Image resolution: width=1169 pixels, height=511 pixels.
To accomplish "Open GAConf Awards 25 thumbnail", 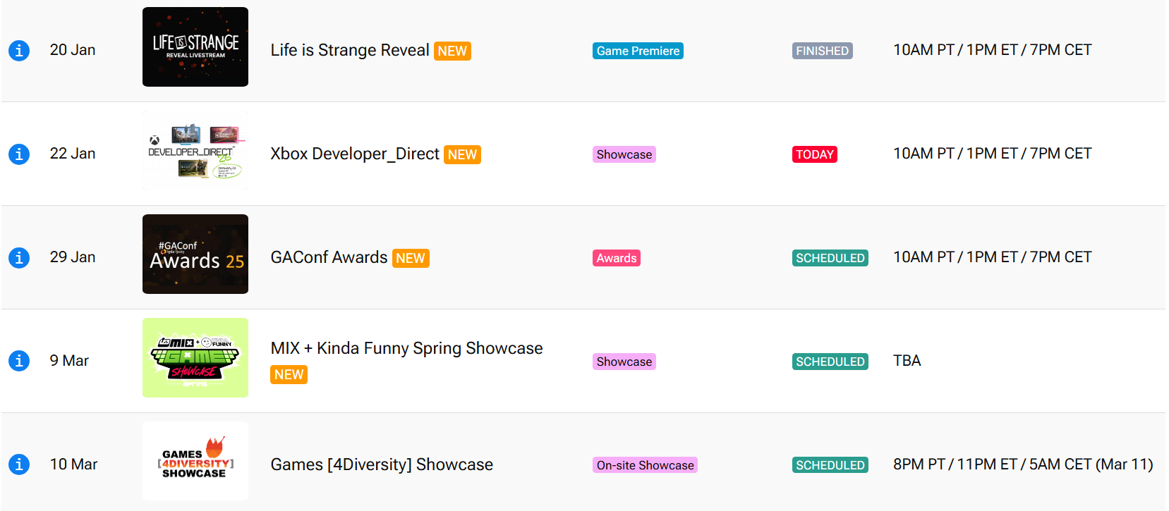I will point(195,254).
